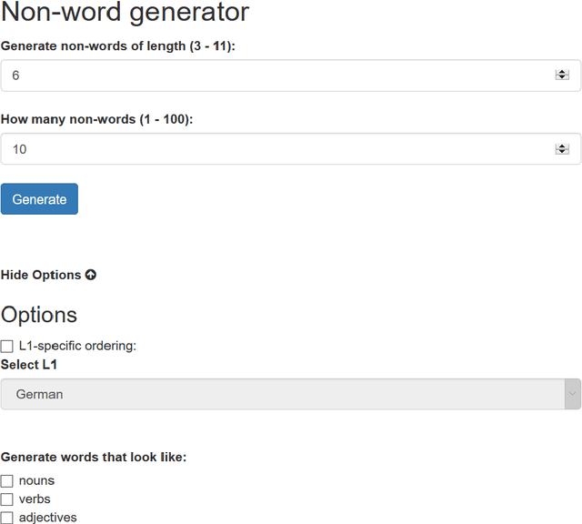
Task: Click the Hide Options link text
Action: [x=41, y=275]
